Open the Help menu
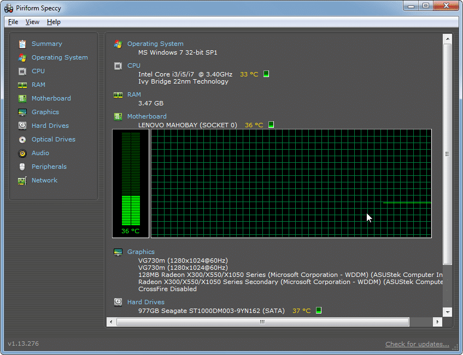 pos(54,22)
